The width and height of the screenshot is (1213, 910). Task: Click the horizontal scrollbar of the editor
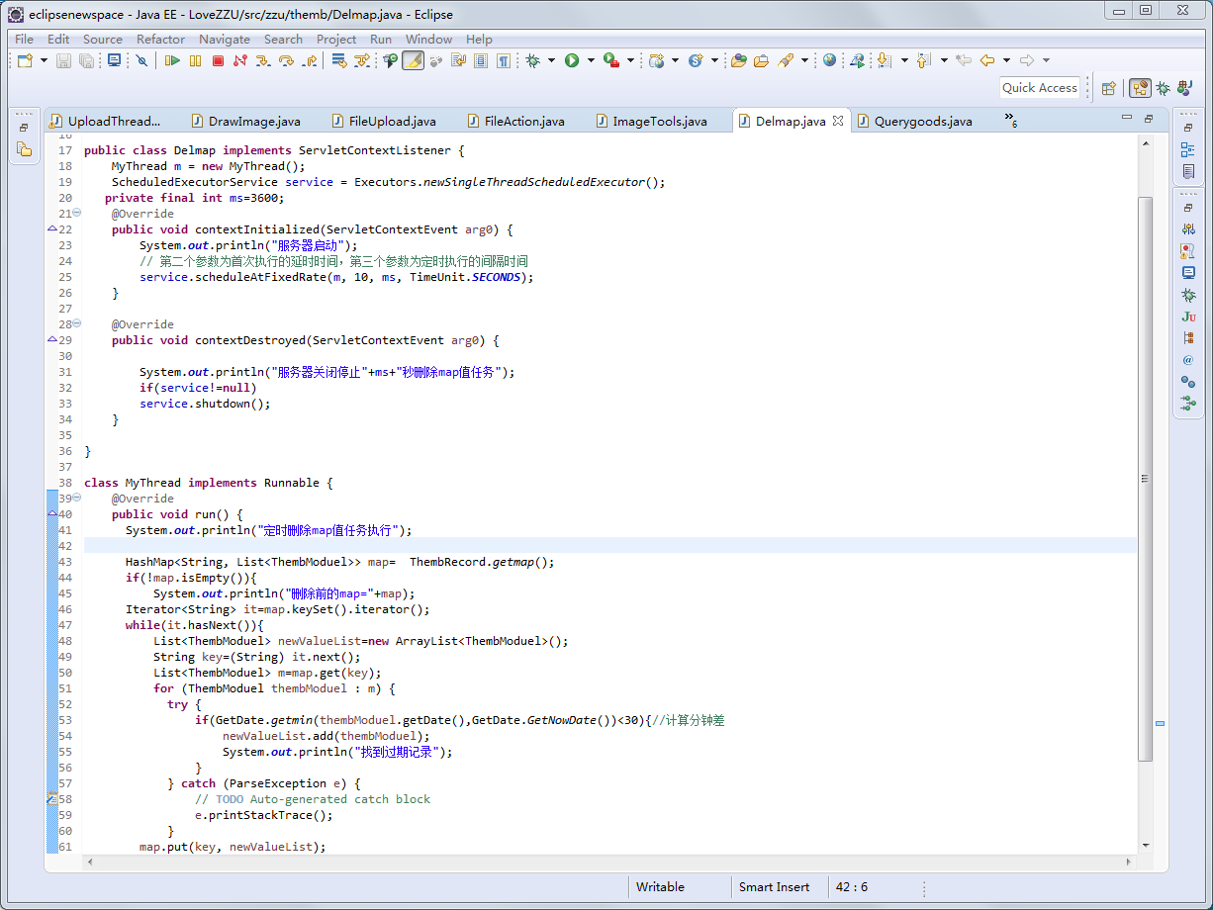tap(611, 862)
